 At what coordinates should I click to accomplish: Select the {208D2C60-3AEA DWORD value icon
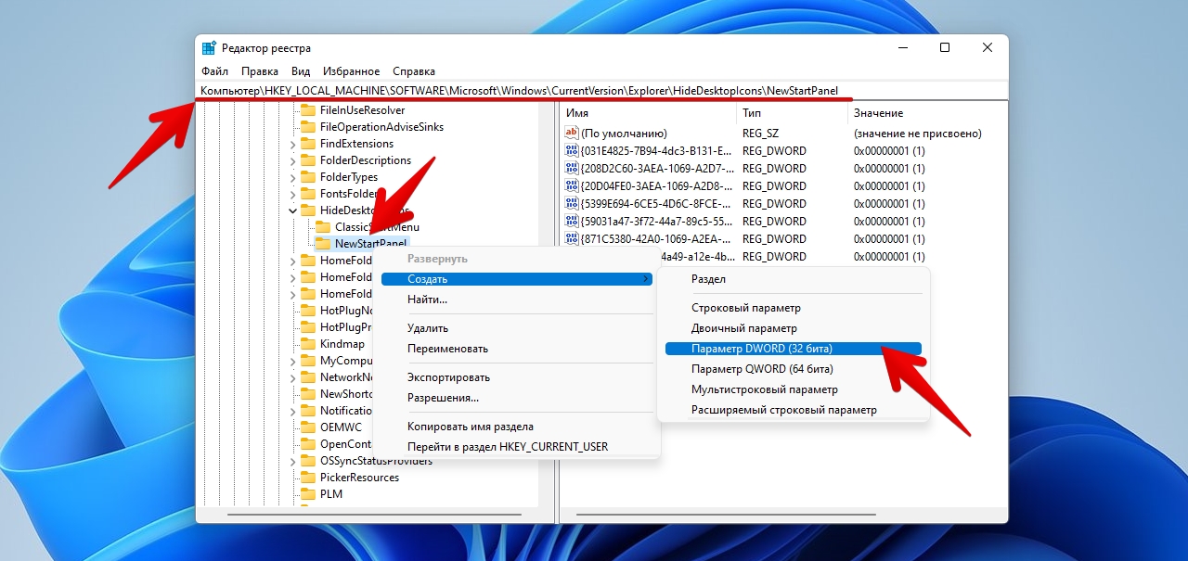point(572,169)
